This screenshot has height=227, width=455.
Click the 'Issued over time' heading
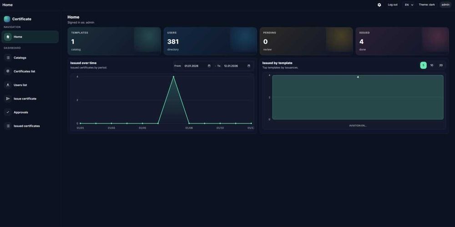point(83,63)
